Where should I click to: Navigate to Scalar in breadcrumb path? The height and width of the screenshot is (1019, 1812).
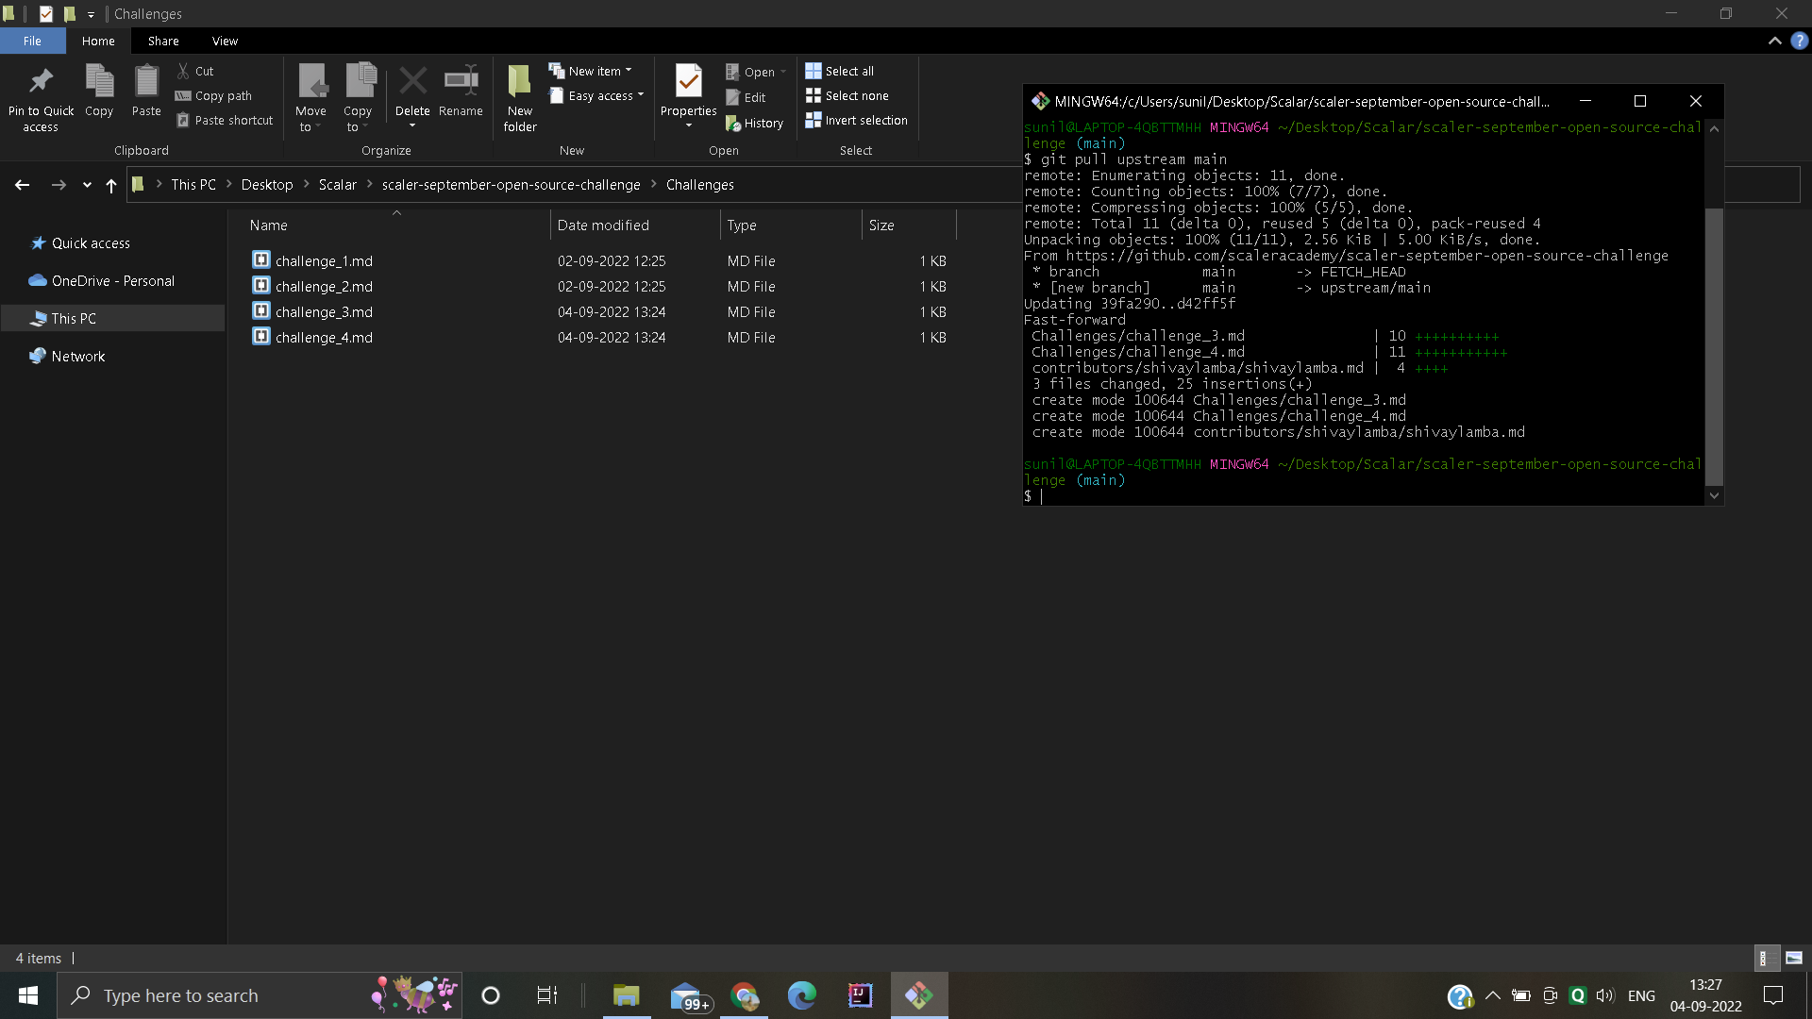[337, 185]
